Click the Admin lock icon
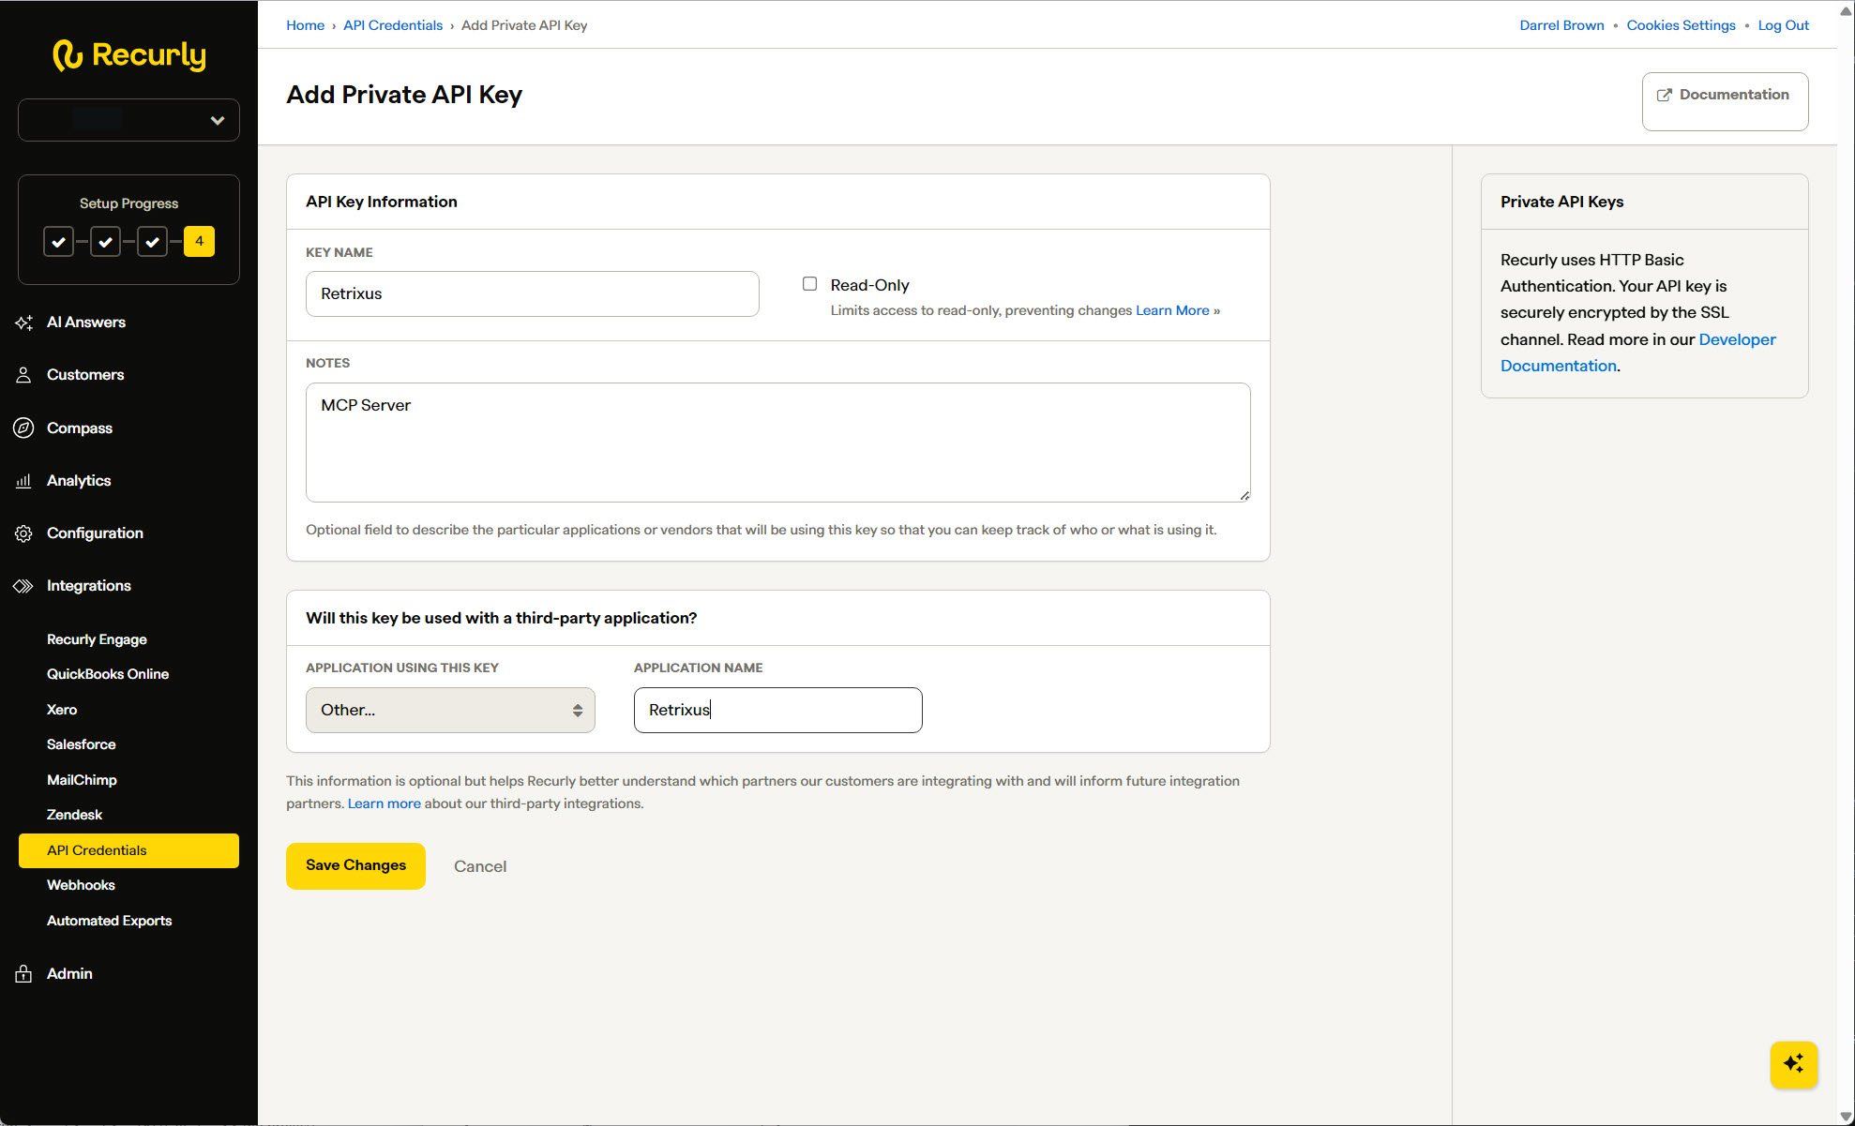 click(24, 973)
